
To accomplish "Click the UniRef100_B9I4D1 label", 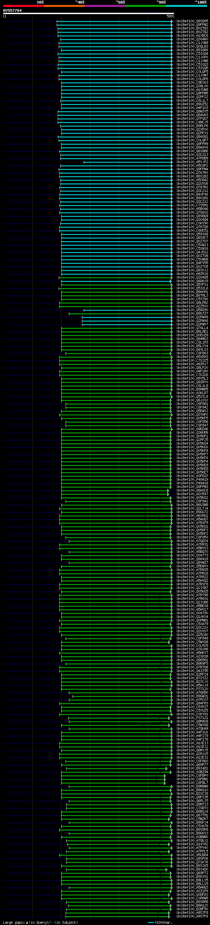I will pyautogui.click(x=192, y=768).
